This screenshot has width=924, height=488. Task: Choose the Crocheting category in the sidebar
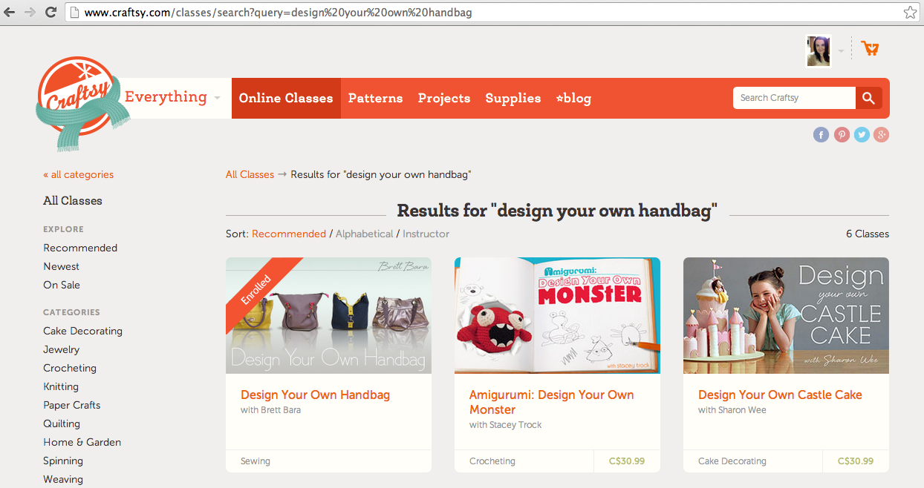click(70, 368)
